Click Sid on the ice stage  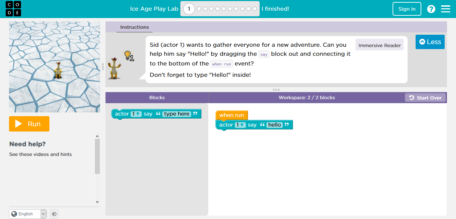[x=58, y=70]
